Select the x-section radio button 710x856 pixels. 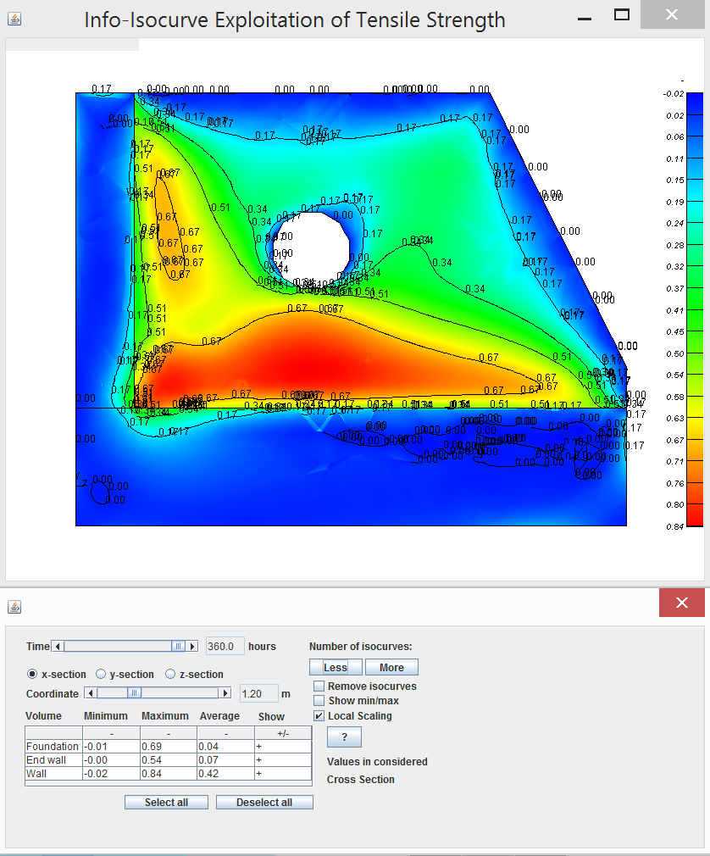32,675
